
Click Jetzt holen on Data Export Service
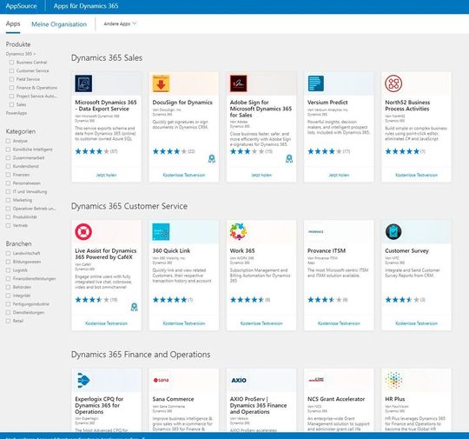pos(106,175)
